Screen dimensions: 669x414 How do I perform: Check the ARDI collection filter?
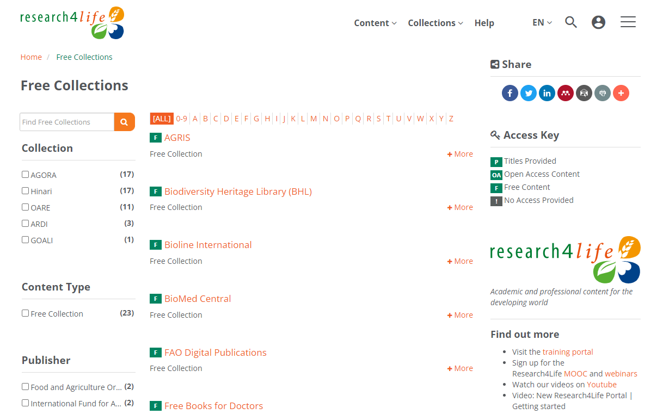[x=25, y=224]
